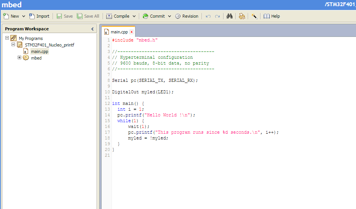This screenshot has height=209, width=356.
Task: Click the Import program button
Action: coord(39,16)
